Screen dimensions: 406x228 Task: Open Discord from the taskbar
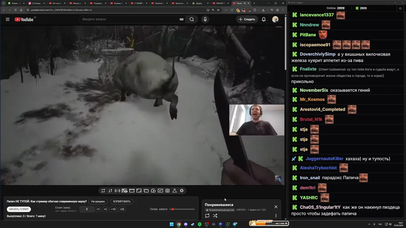(x=186, y=224)
